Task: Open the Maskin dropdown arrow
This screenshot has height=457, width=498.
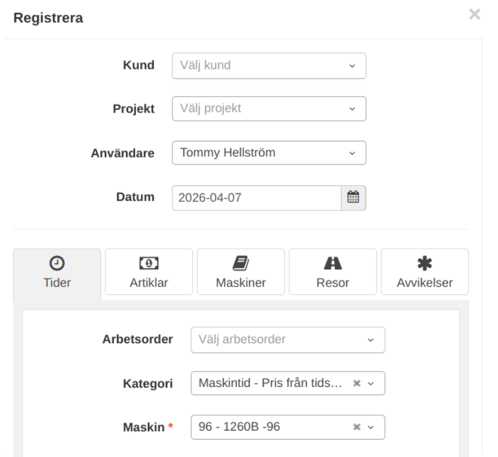Action: coord(371,427)
